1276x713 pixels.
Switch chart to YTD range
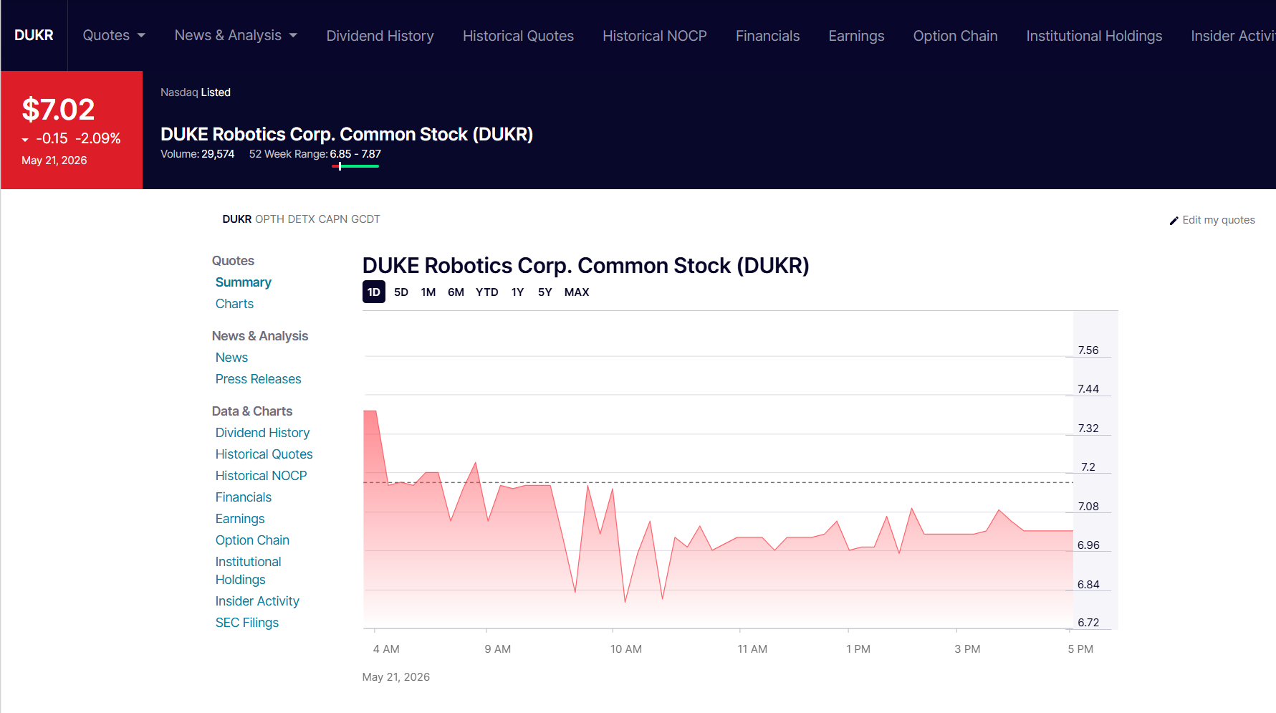click(x=487, y=292)
